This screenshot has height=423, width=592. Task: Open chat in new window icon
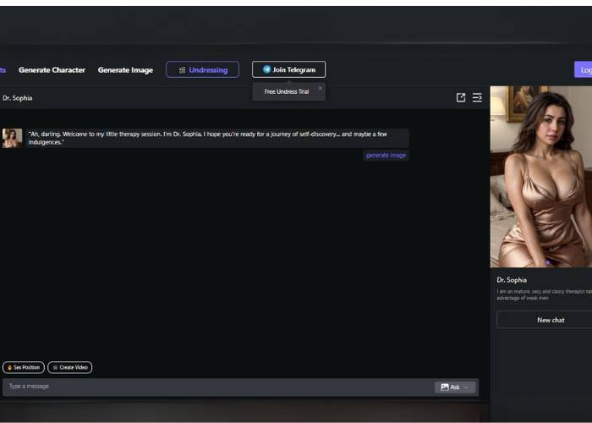coord(461,97)
